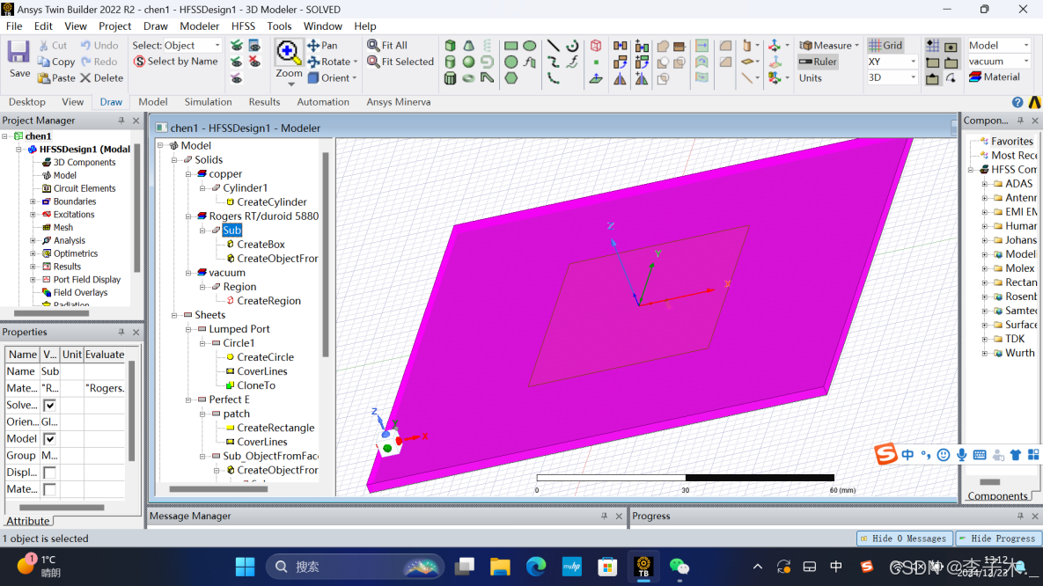1043x586 pixels.
Task: Click the Save icon
Action: [18, 59]
